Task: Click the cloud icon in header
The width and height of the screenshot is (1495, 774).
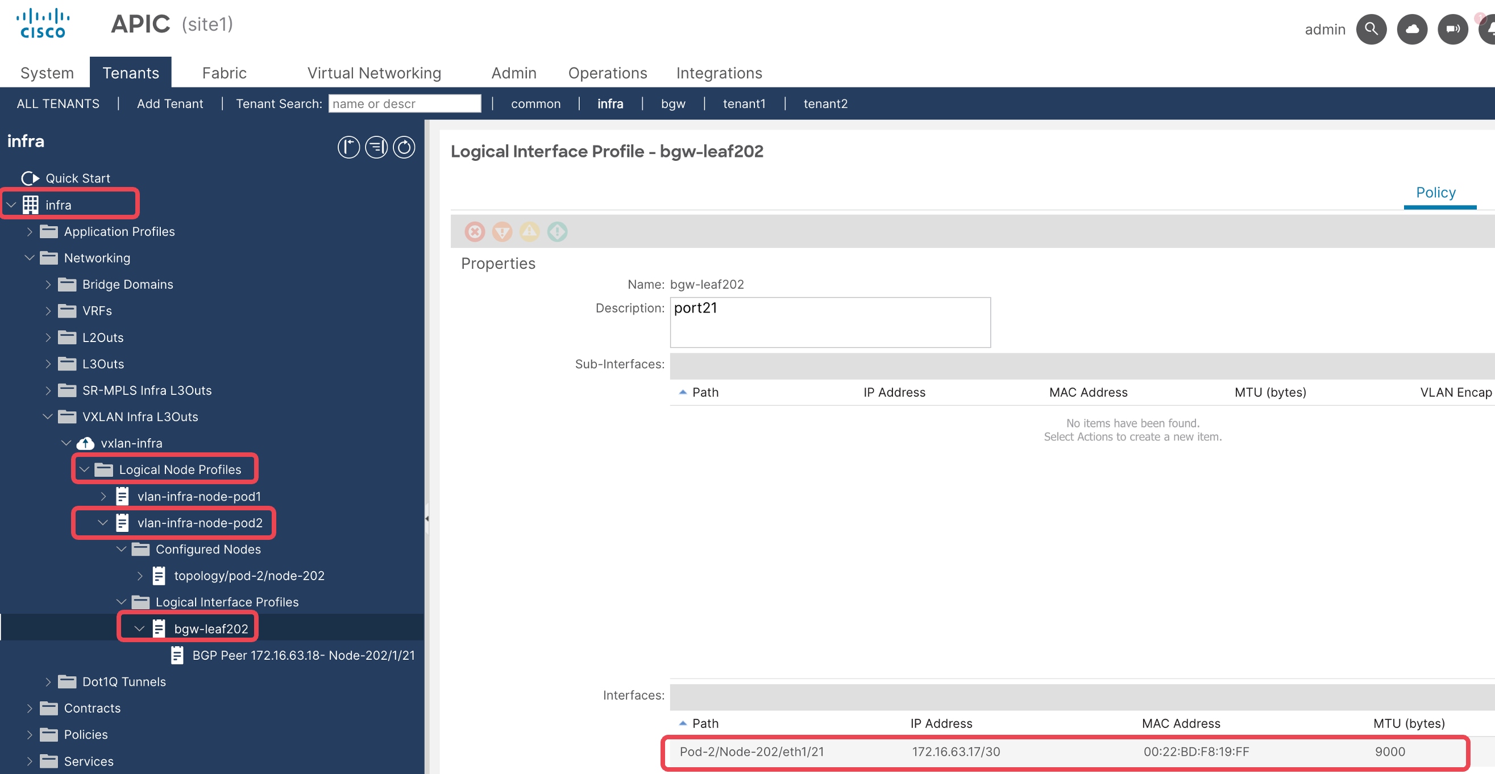Action: (1411, 29)
